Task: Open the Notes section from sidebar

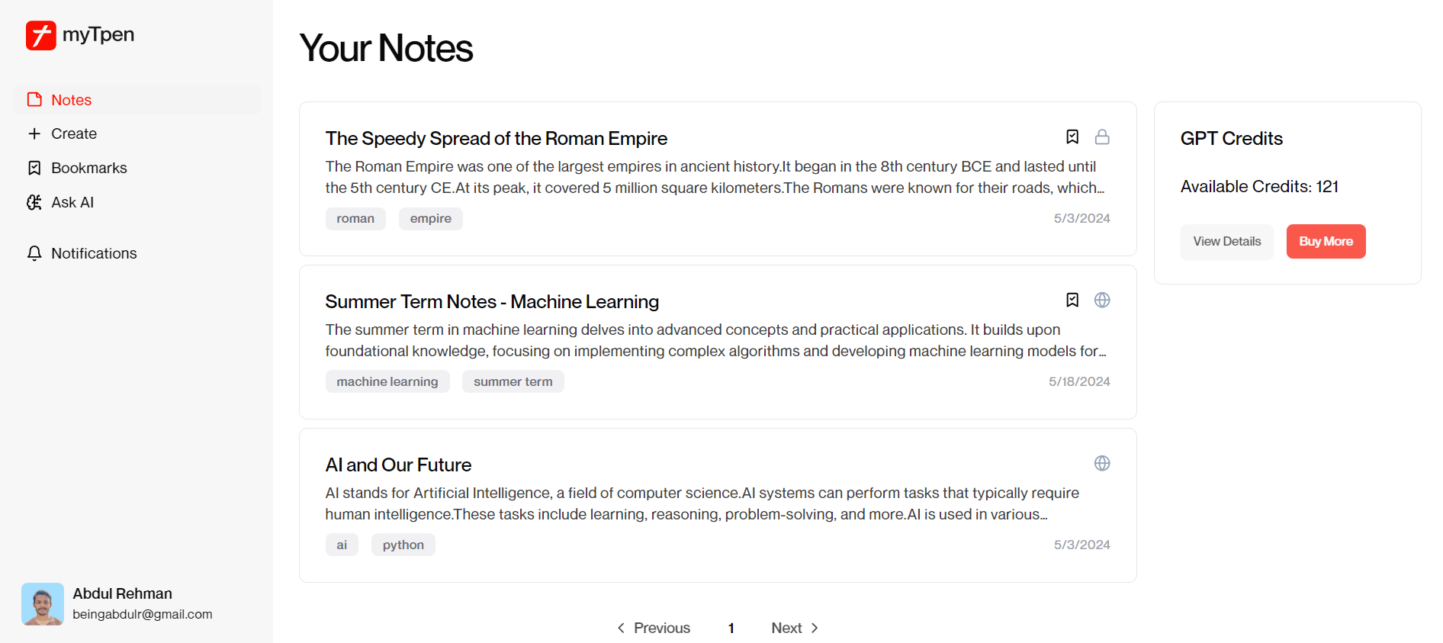Action: coord(71,99)
